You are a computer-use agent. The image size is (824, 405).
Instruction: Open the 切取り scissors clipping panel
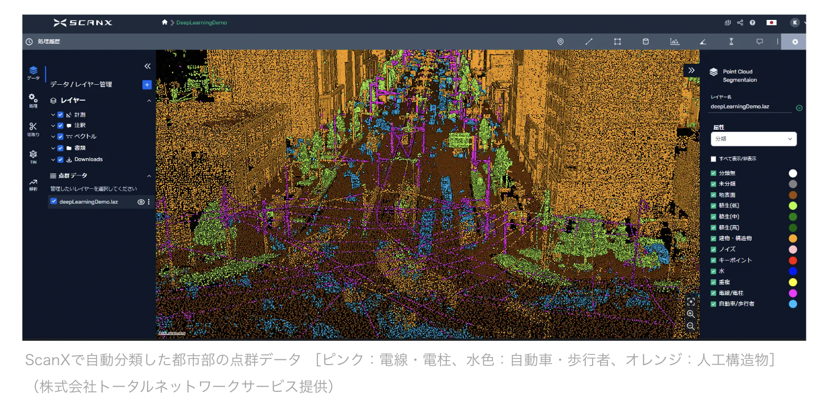(33, 129)
